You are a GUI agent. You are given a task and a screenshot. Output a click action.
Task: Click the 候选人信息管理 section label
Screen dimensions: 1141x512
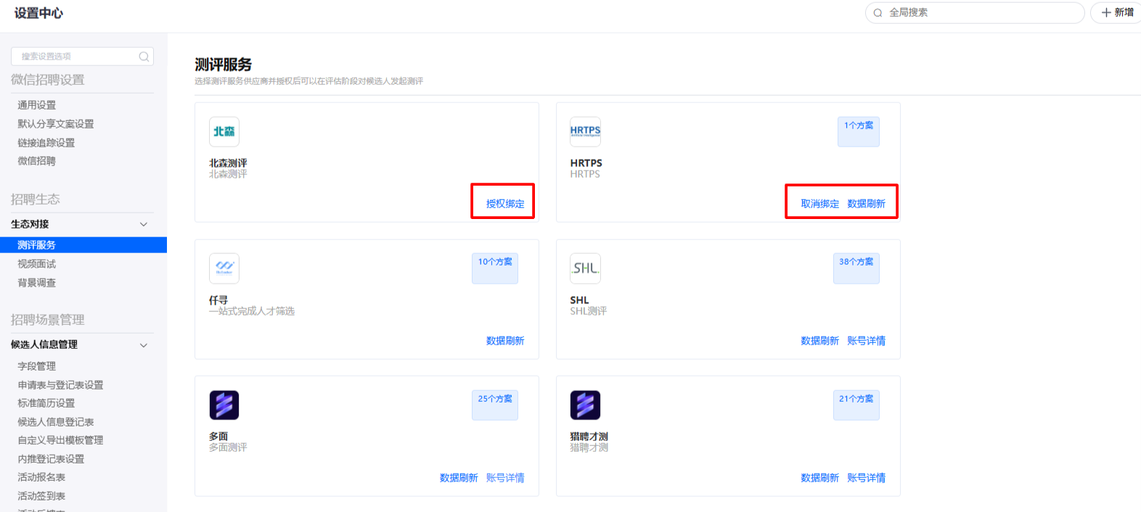[44, 344]
